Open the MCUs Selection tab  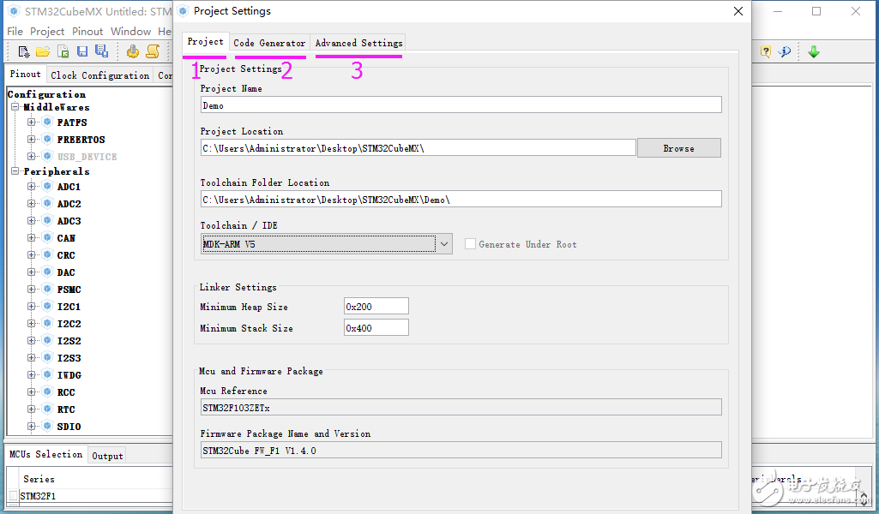tap(46, 454)
